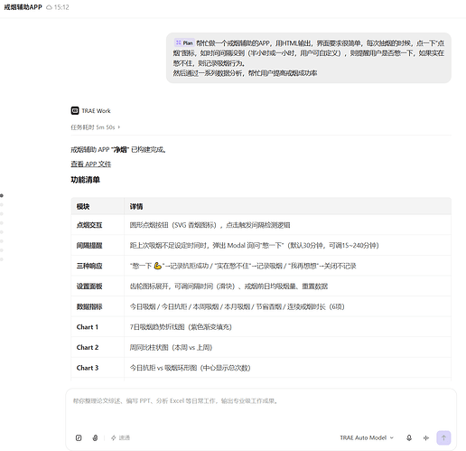The image size is (466, 451).
Task: Select the Chart 3 row label
Action: [88, 368]
